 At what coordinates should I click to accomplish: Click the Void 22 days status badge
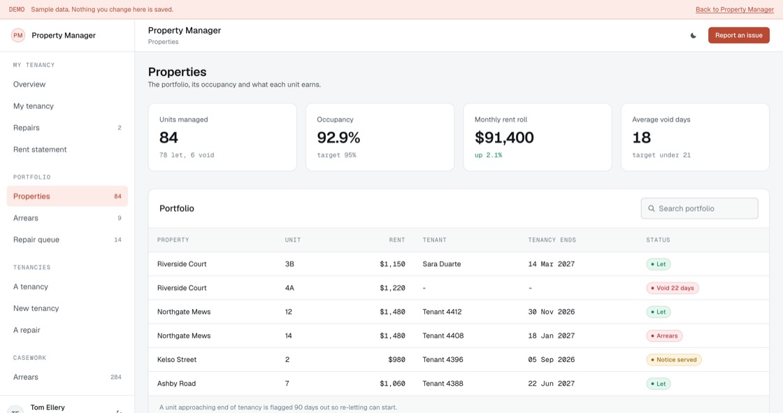672,288
